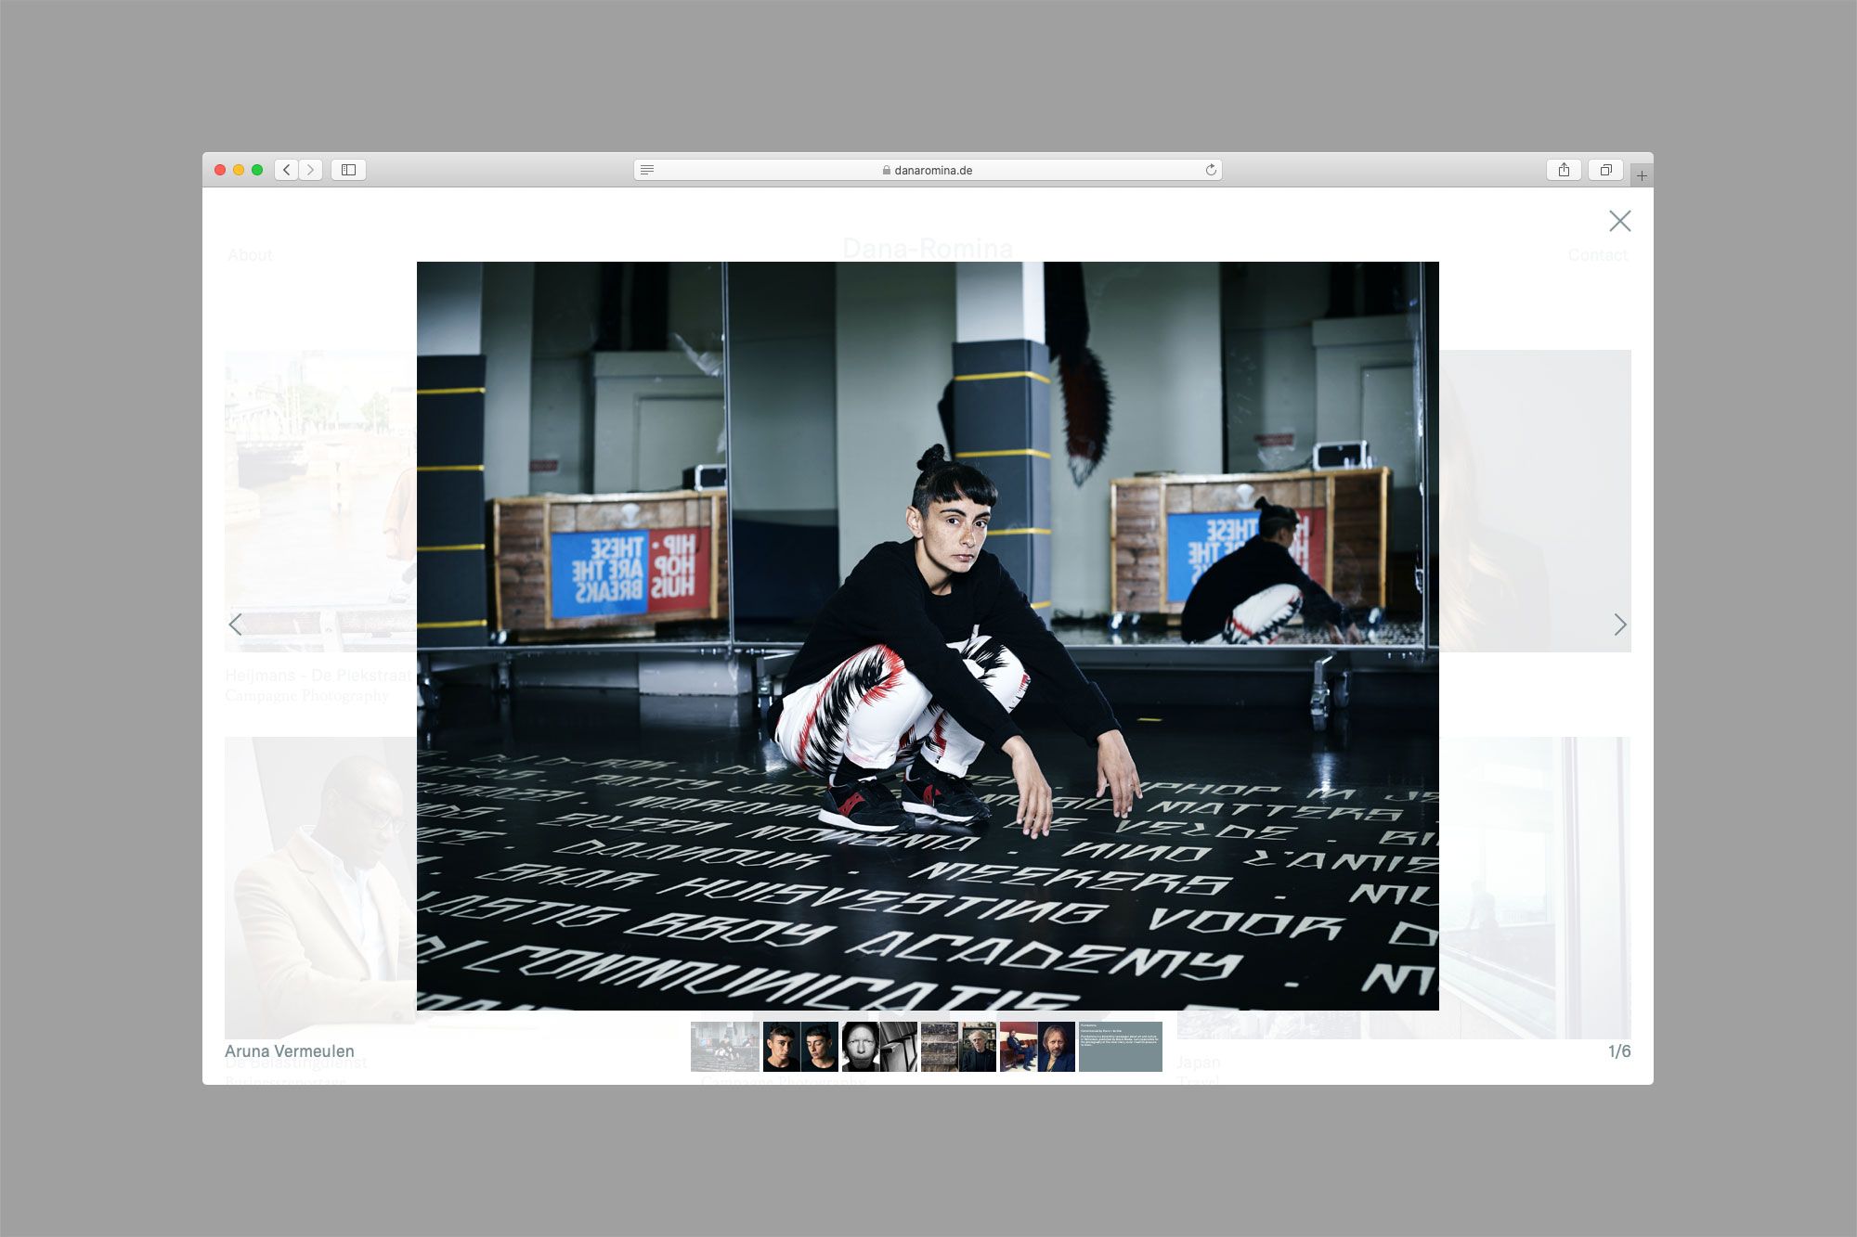Click the danaromina.de address field
Screen dimensions: 1857x1237
(927, 170)
